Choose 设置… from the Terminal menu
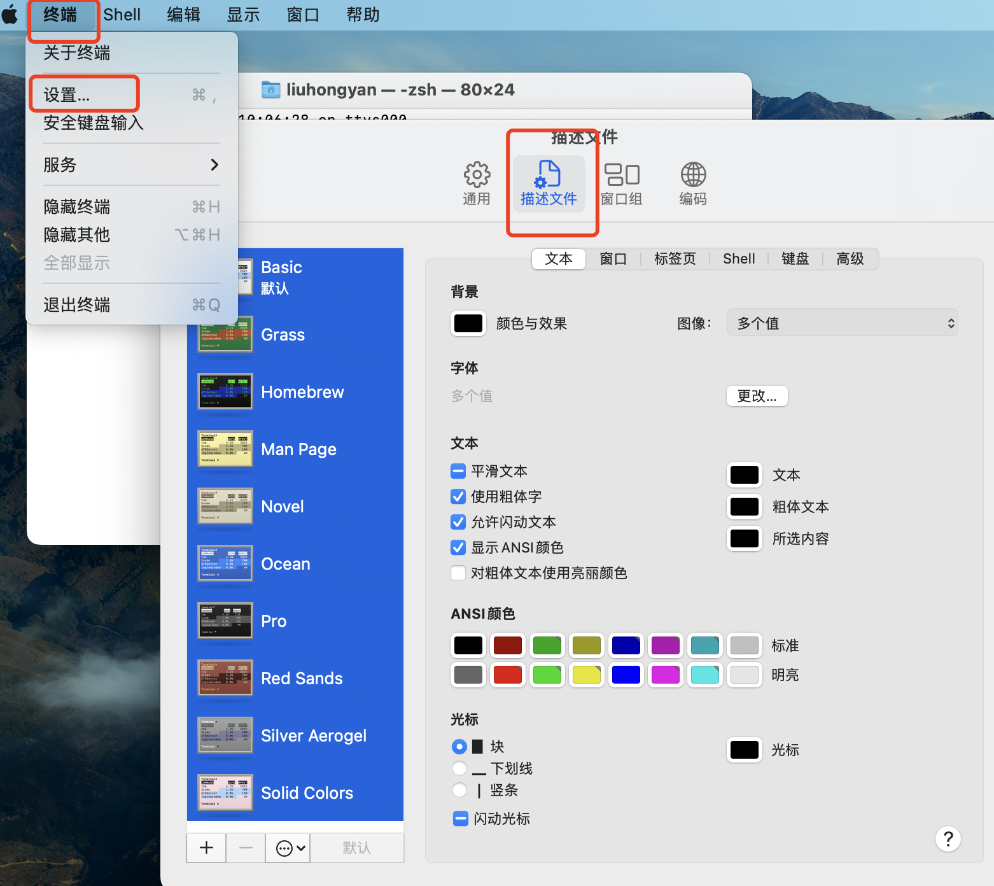The image size is (994, 886). pyautogui.click(x=132, y=95)
